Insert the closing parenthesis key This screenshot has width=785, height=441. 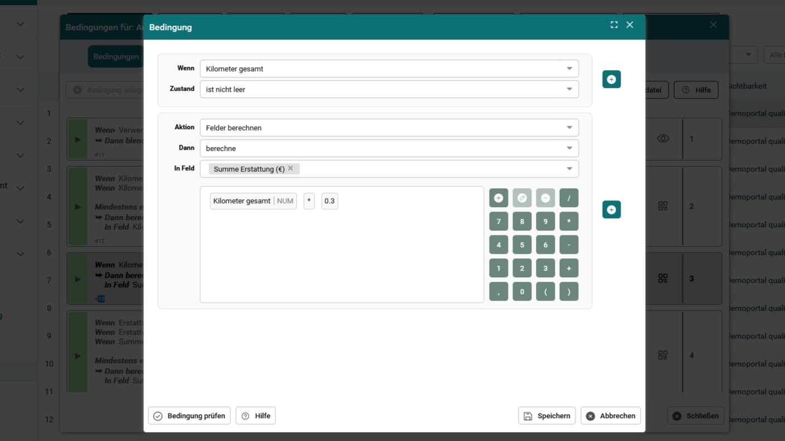coord(569,291)
